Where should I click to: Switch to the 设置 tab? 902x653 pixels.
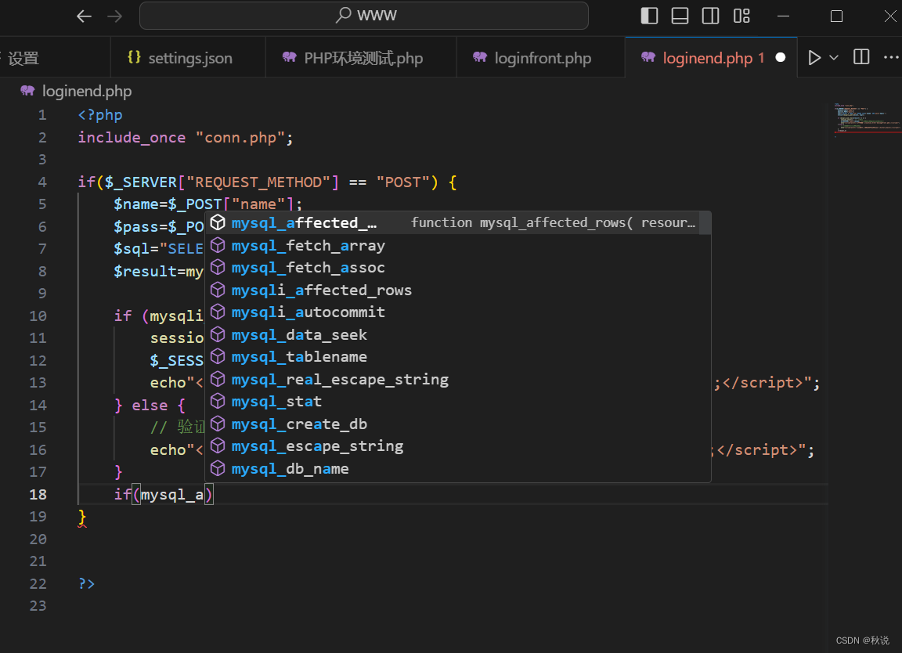(x=55, y=57)
